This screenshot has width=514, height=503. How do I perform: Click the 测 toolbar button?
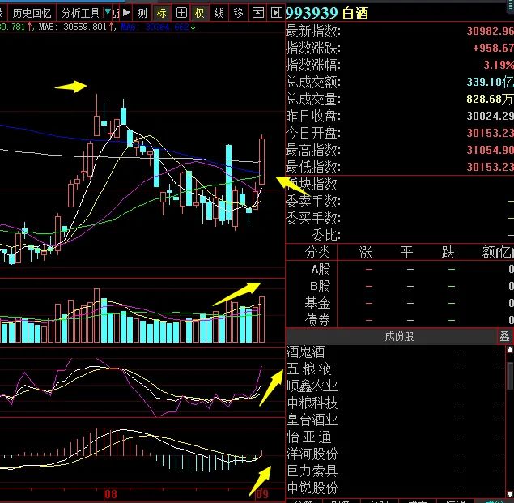click(142, 13)
